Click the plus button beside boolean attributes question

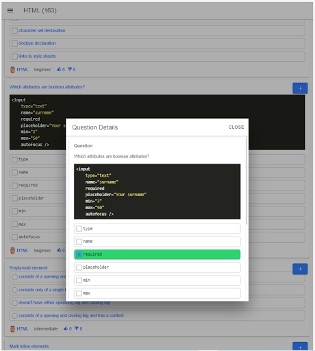(x=300, y=88)
